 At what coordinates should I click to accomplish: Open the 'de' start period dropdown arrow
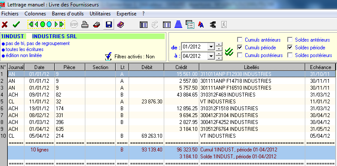211,47
